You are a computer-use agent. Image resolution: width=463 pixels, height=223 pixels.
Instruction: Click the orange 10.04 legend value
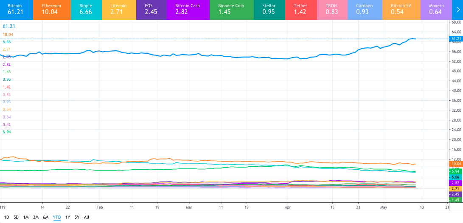click(7, 35)
